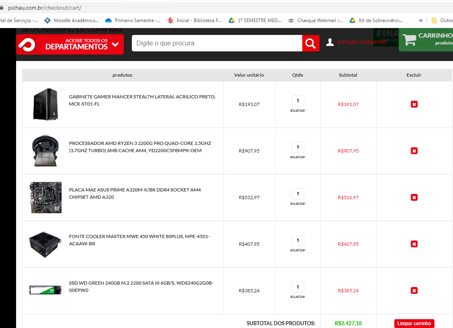Open Processador AMD Ryzen 3 2200G link
Image resolution: width=453 pixels, height=328 pixels.
(x=140, y=147)
